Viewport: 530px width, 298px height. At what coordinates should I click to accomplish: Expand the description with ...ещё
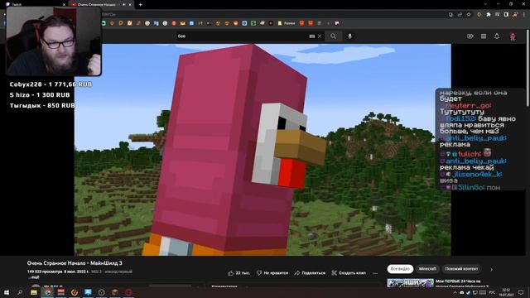tap(34, 277)
